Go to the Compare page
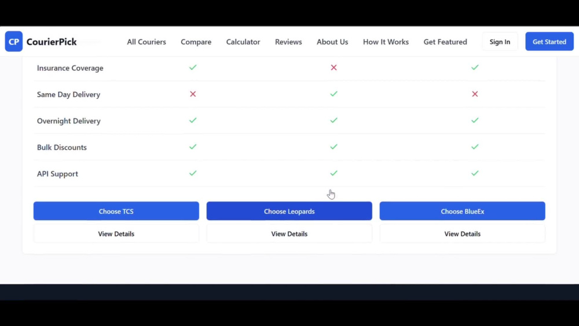The image size is (579, 326). (x=196, y=42)
